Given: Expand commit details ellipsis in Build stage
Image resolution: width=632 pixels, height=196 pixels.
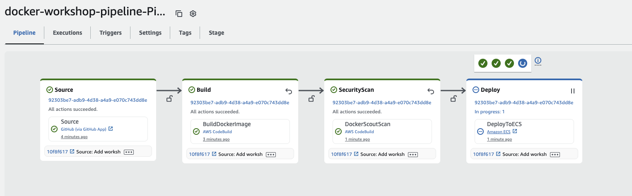Looking at the screenshot, I should point(271,154).
